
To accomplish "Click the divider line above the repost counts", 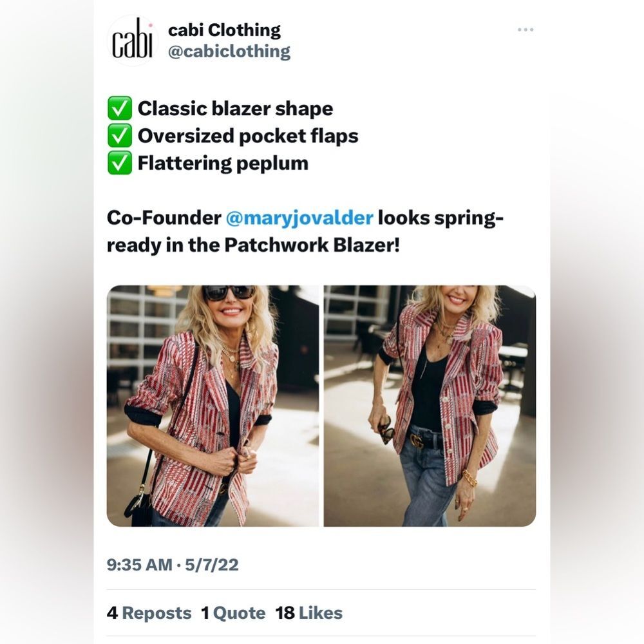I will tap(322, 589).
